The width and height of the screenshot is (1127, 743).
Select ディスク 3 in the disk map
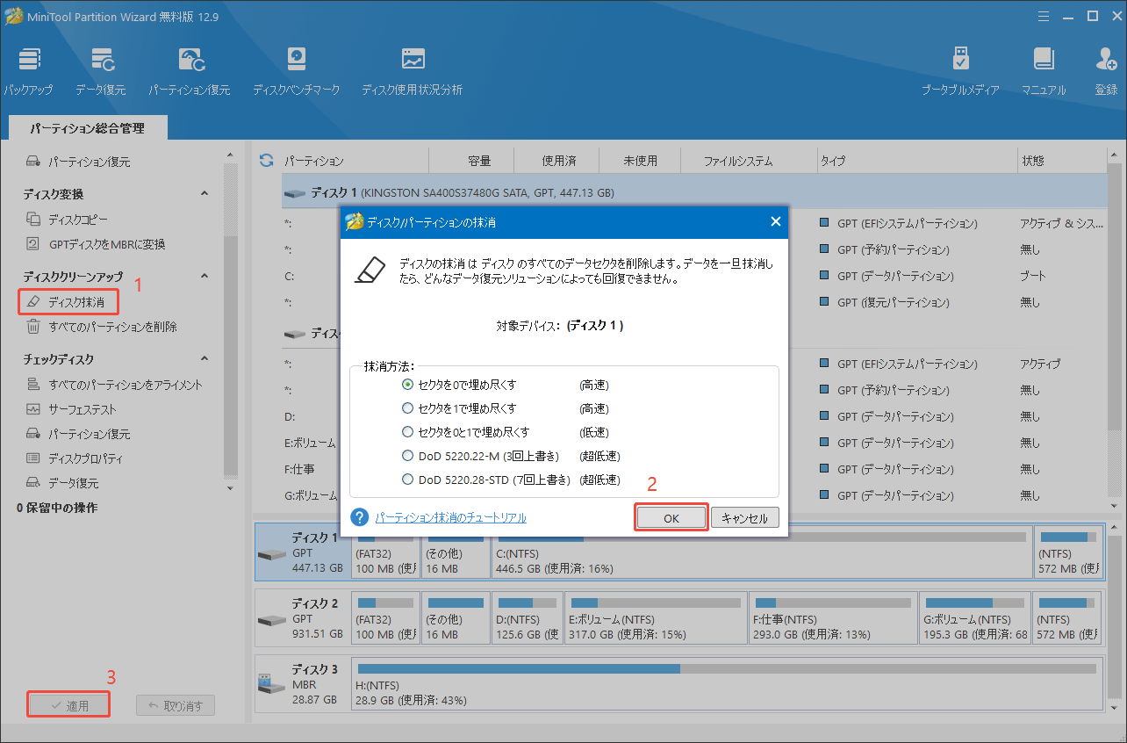pyautogui.click(x=298, y=683)
